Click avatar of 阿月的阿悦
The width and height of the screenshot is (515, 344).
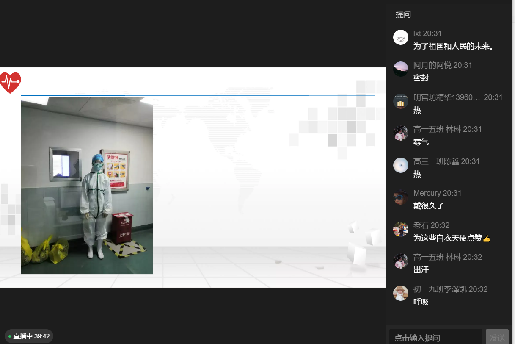pos(400,69)
